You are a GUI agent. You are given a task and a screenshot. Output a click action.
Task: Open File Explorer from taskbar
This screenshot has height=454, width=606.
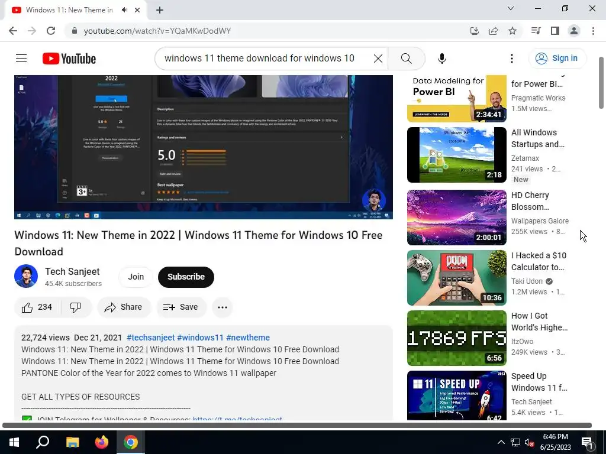[72, 442]
